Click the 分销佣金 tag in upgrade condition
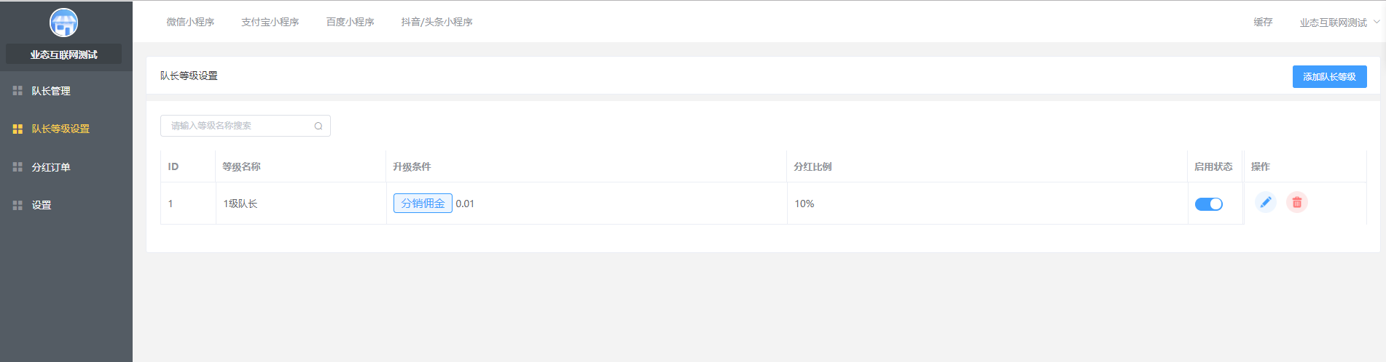Image resolution: width=1386 pixels, height=362 pixels. (x=423, y=204)
